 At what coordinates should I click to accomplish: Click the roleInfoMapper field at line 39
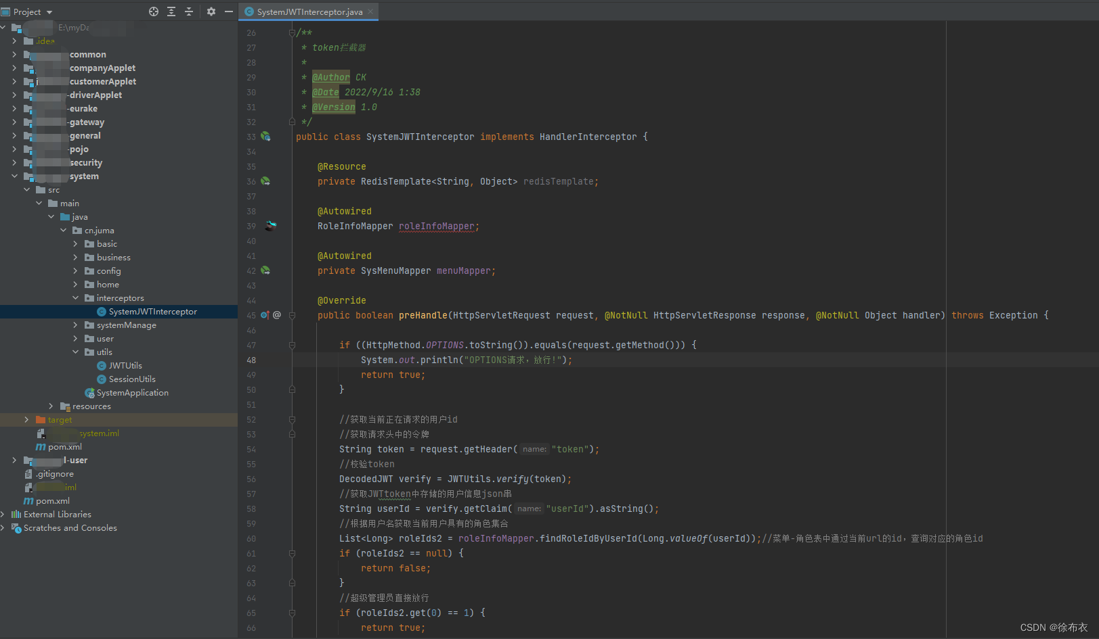[x=437, y=226]
